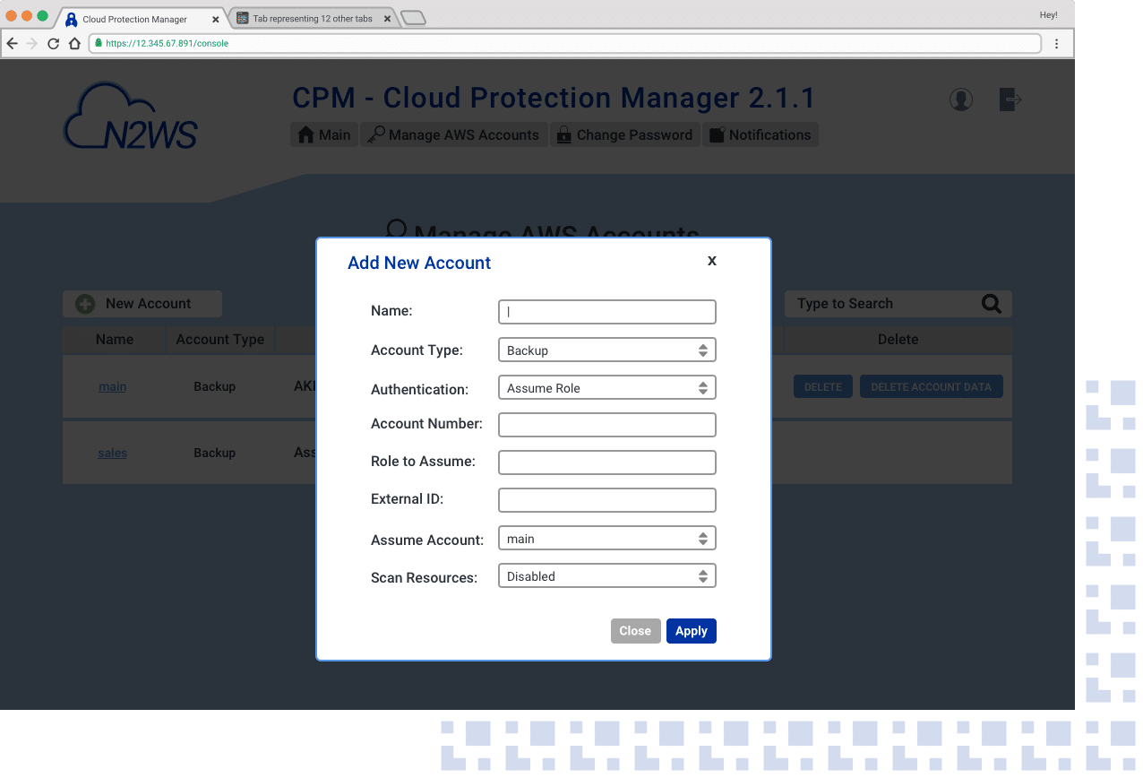Click the Delete column header

click(898, 340)
